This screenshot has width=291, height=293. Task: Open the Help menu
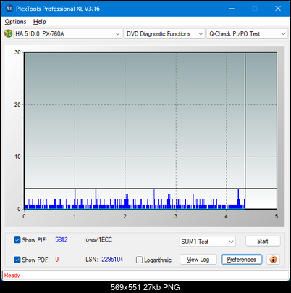[40, 22]
